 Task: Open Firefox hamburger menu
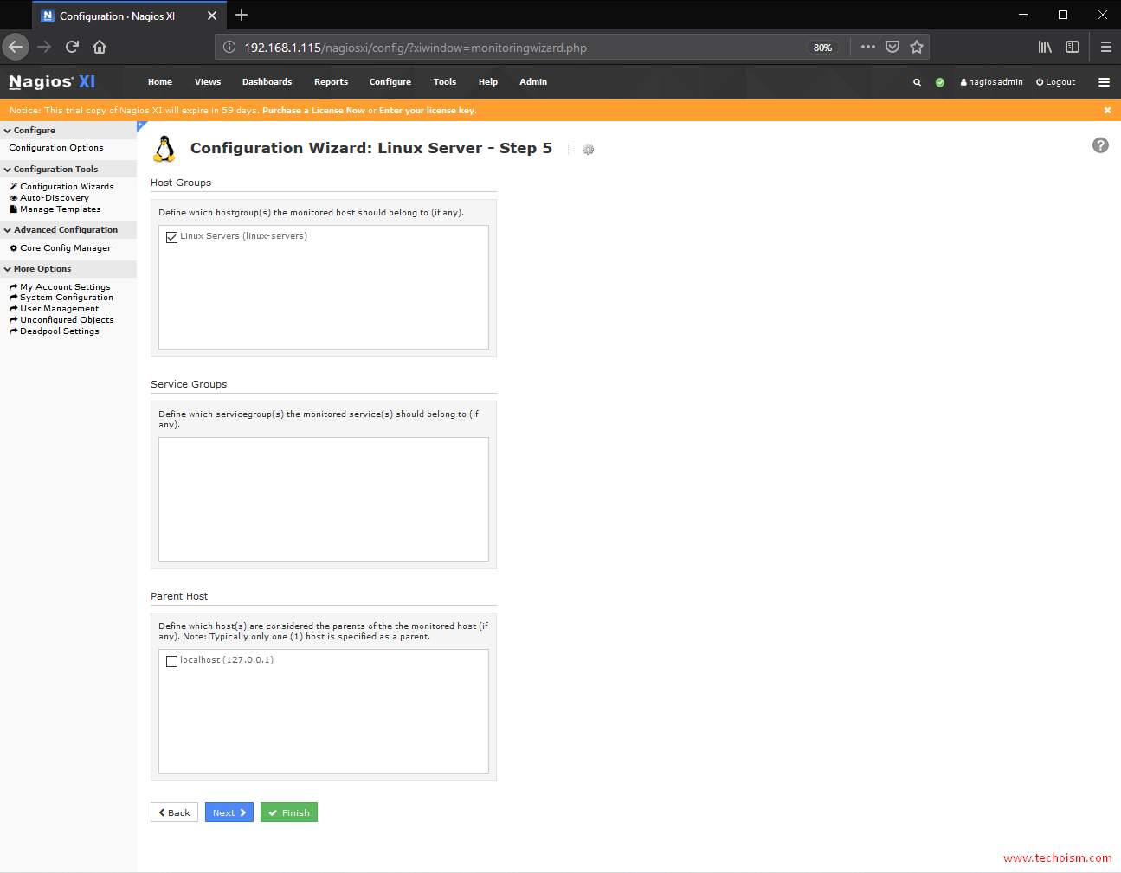(x=1105, y=47)
